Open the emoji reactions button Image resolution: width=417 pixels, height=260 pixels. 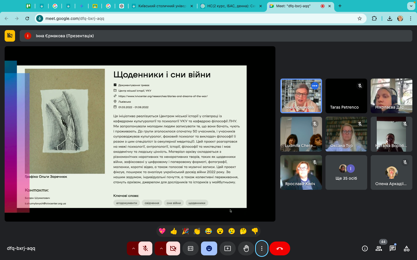pyautogui.click(x=209, y=248)
